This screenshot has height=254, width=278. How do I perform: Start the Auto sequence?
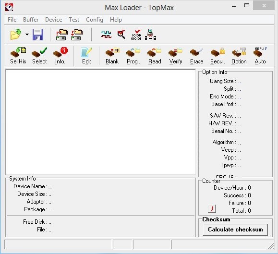pos(260,56)
